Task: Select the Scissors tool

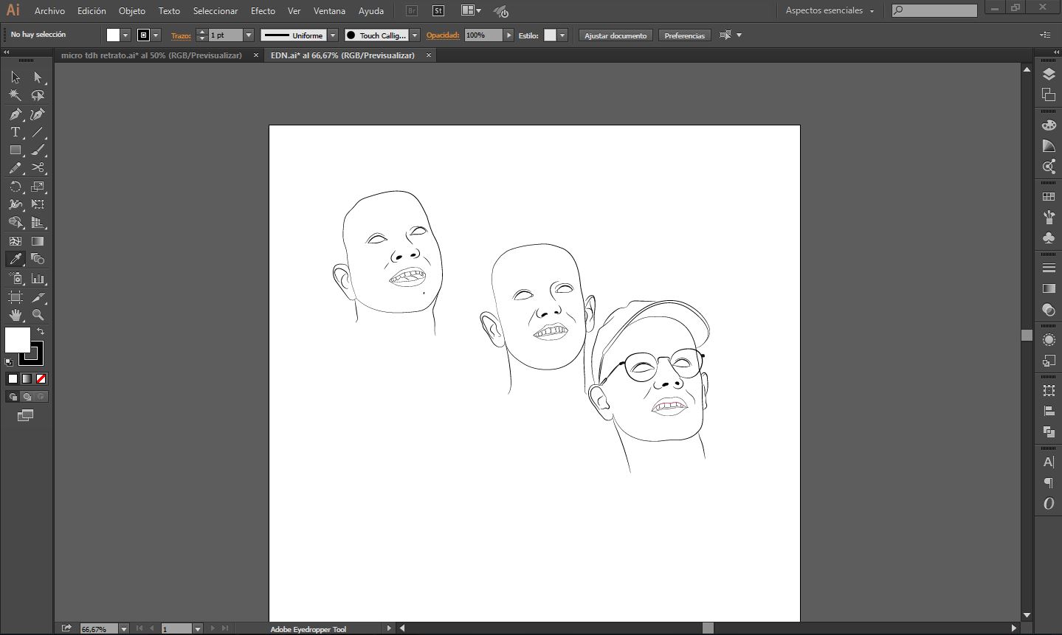Action: click(38, 168)
